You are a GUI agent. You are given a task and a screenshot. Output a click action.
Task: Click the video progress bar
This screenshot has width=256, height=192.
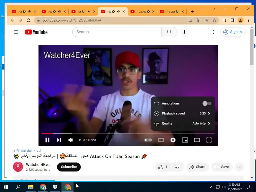pos(128,133)
